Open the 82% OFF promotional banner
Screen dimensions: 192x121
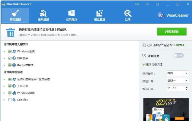(166, 110)
